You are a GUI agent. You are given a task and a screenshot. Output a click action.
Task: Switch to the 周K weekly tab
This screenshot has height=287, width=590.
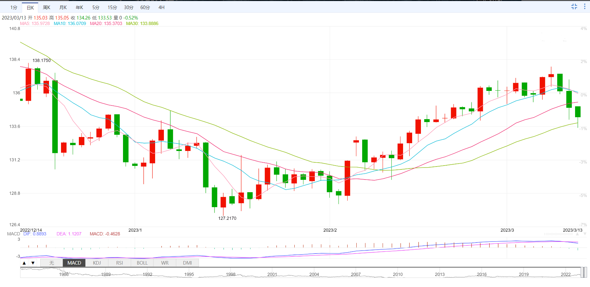click(47, 7)
